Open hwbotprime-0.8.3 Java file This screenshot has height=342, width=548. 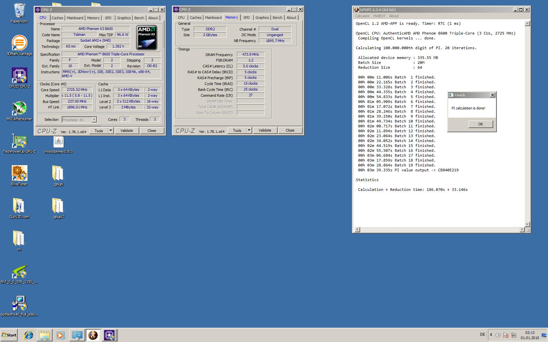coord(58,145)
